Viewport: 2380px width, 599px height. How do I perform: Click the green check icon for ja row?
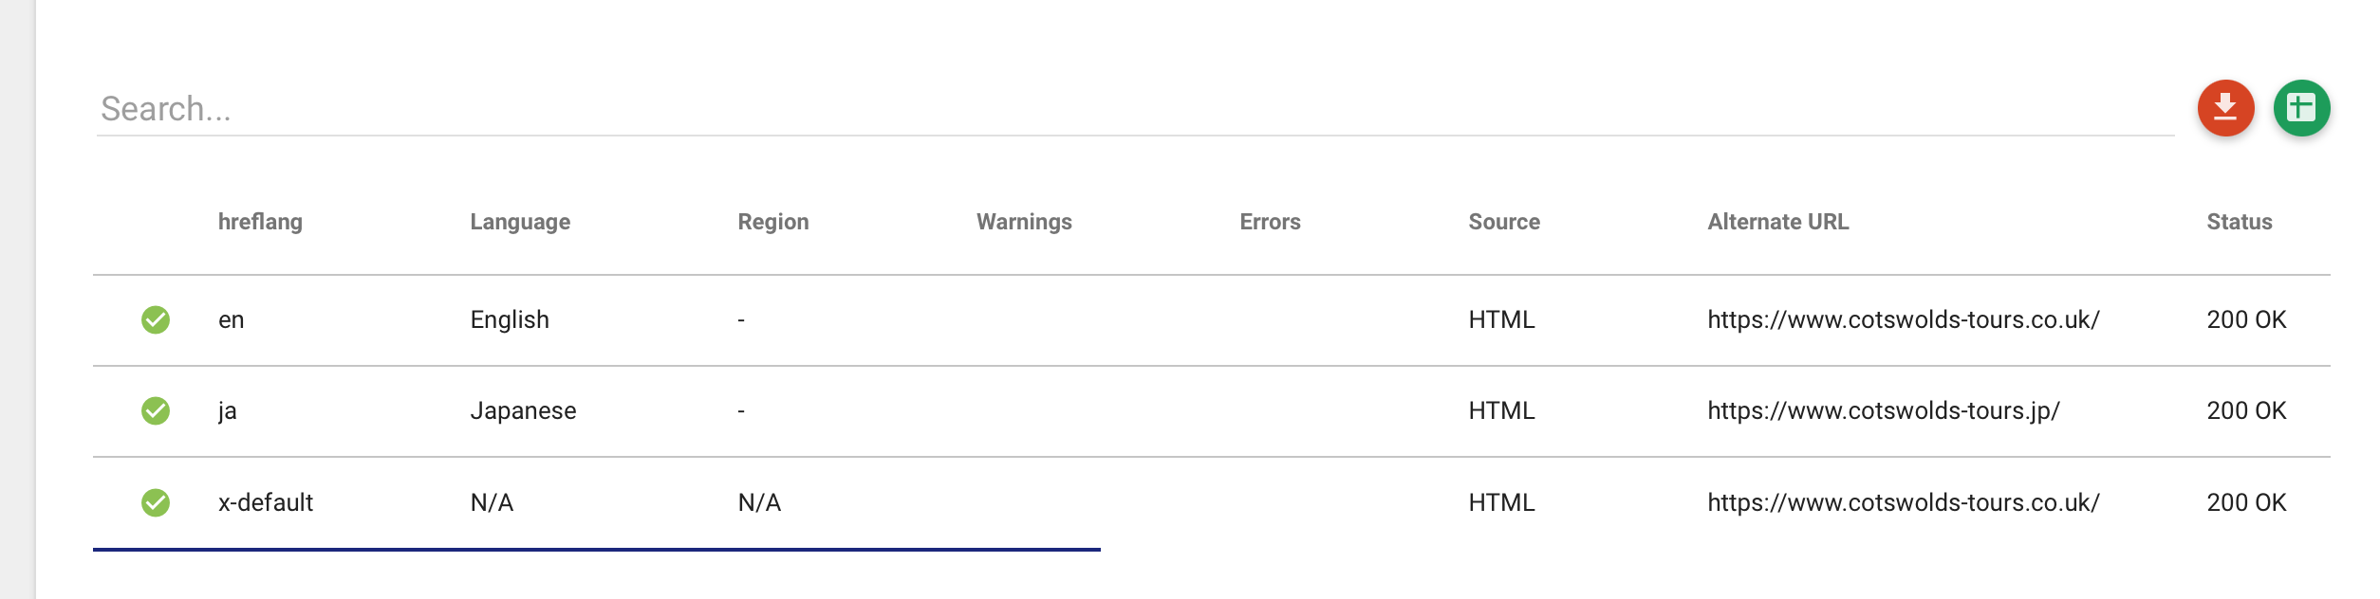(156, 411)
